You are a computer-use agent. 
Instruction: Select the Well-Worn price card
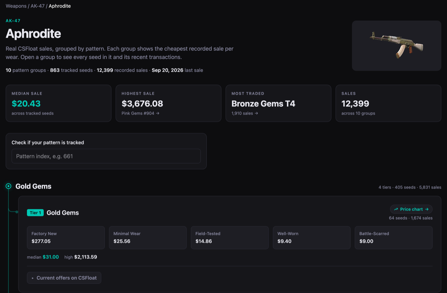312,237
